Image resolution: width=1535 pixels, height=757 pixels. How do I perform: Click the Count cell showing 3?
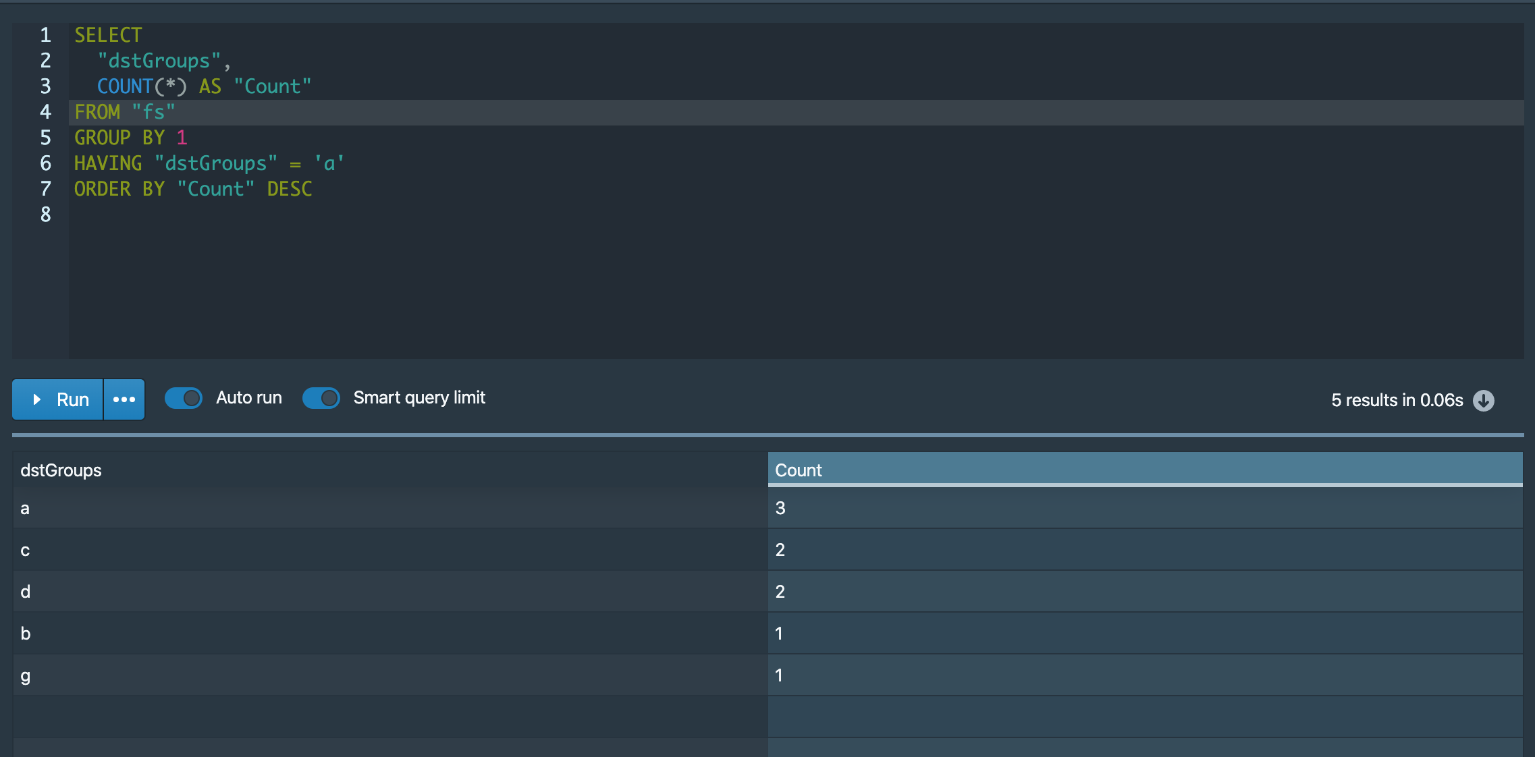tap(780, 508)
